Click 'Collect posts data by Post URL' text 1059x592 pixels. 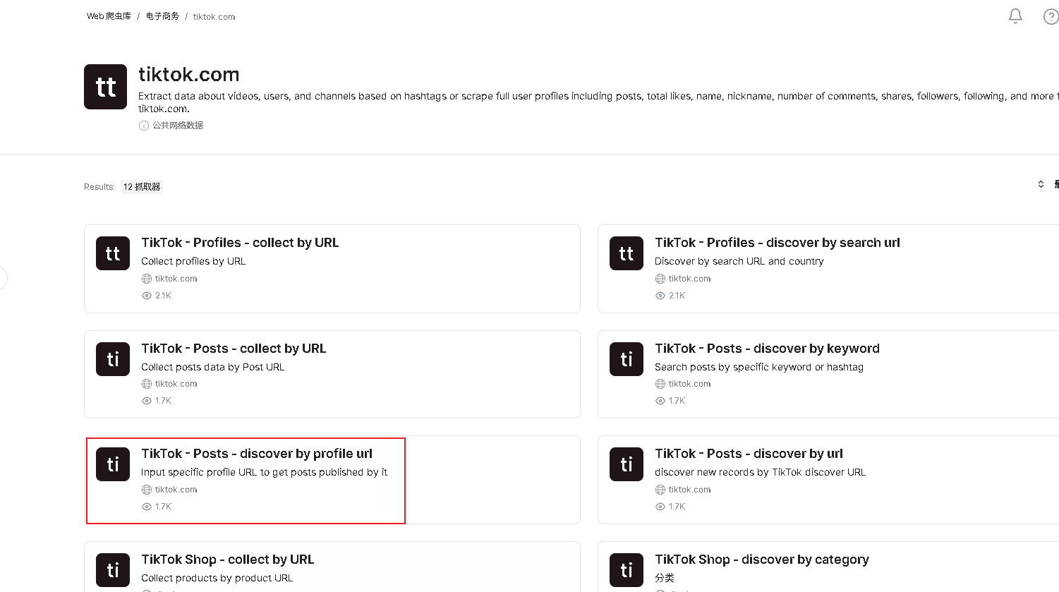click(213, 367)
